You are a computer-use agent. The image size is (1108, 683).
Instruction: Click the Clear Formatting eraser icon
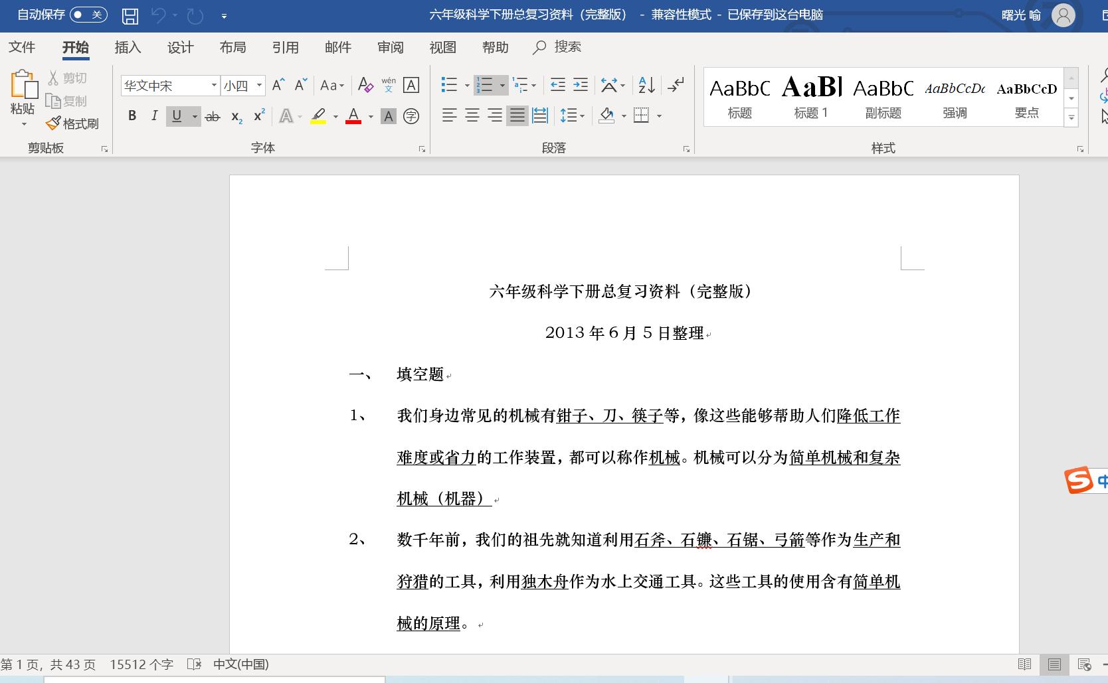pos(365,85)
